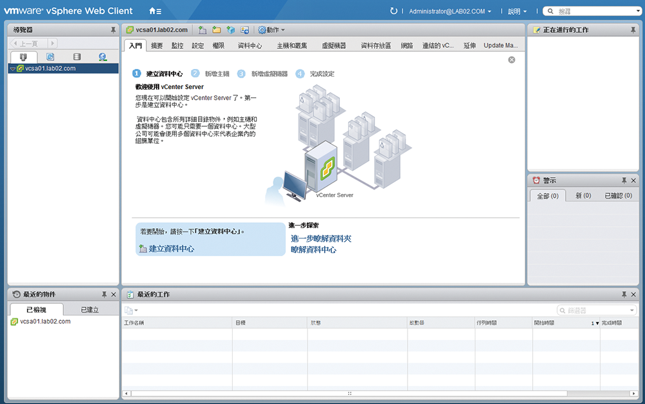
Task: Collapse the vcsa01.lab02.com tree node
Action: [13, 69]
